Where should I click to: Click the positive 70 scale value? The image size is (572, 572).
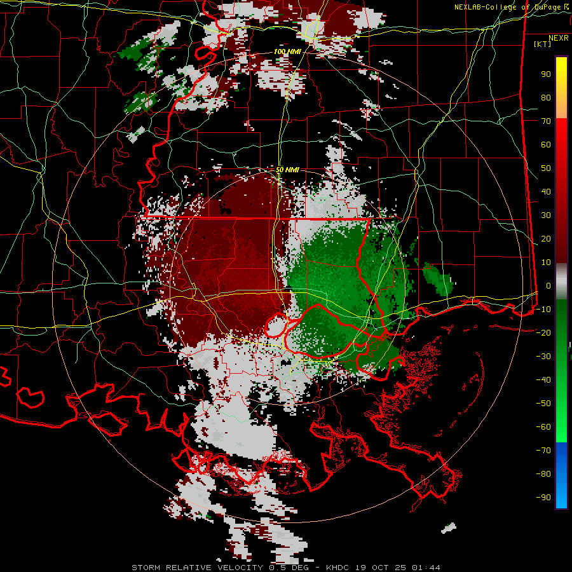[x=546, y=121]
